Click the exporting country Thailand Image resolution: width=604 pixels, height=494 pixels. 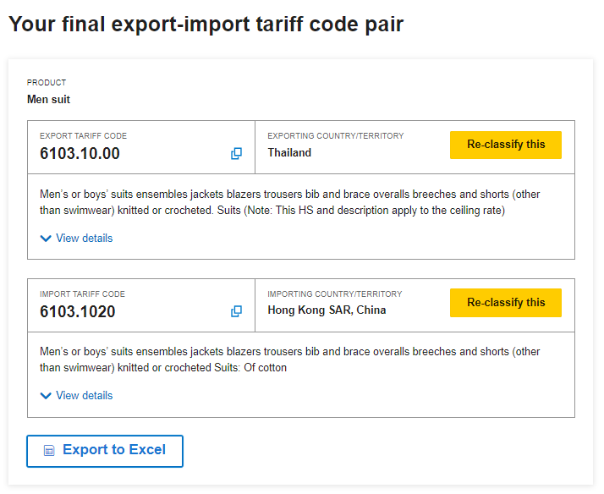(x=289, y=153)
